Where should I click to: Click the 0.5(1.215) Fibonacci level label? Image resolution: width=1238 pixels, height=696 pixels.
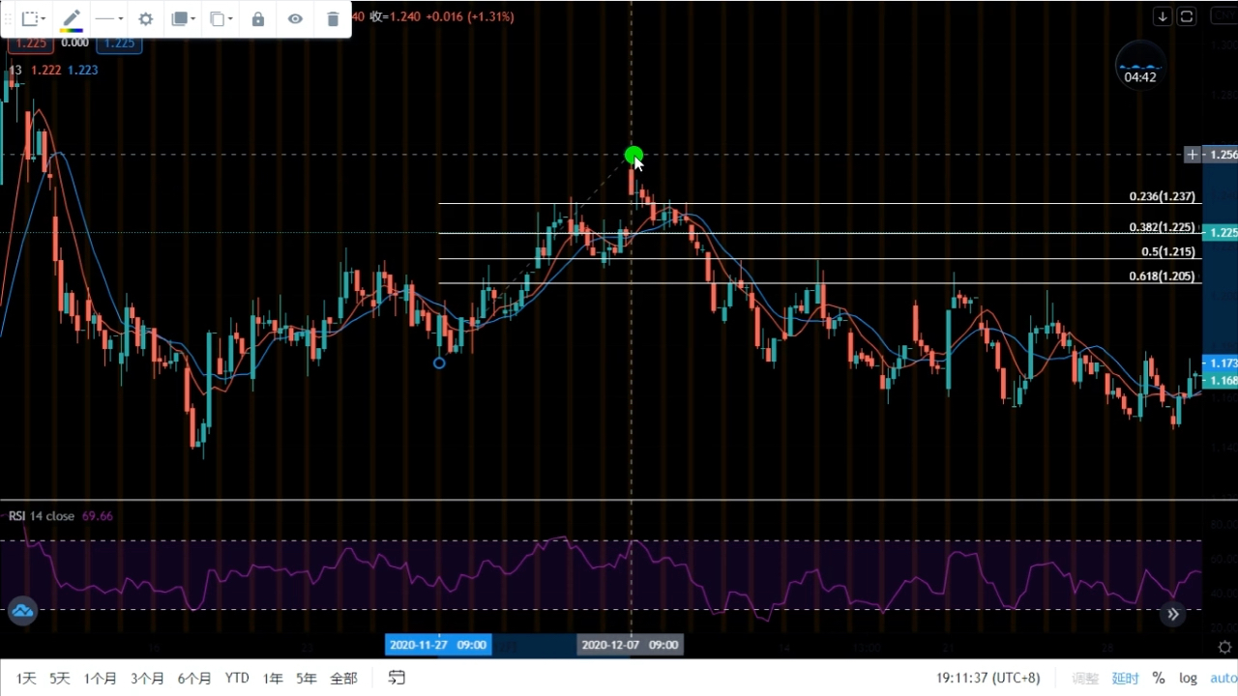tap(1168, 251)
